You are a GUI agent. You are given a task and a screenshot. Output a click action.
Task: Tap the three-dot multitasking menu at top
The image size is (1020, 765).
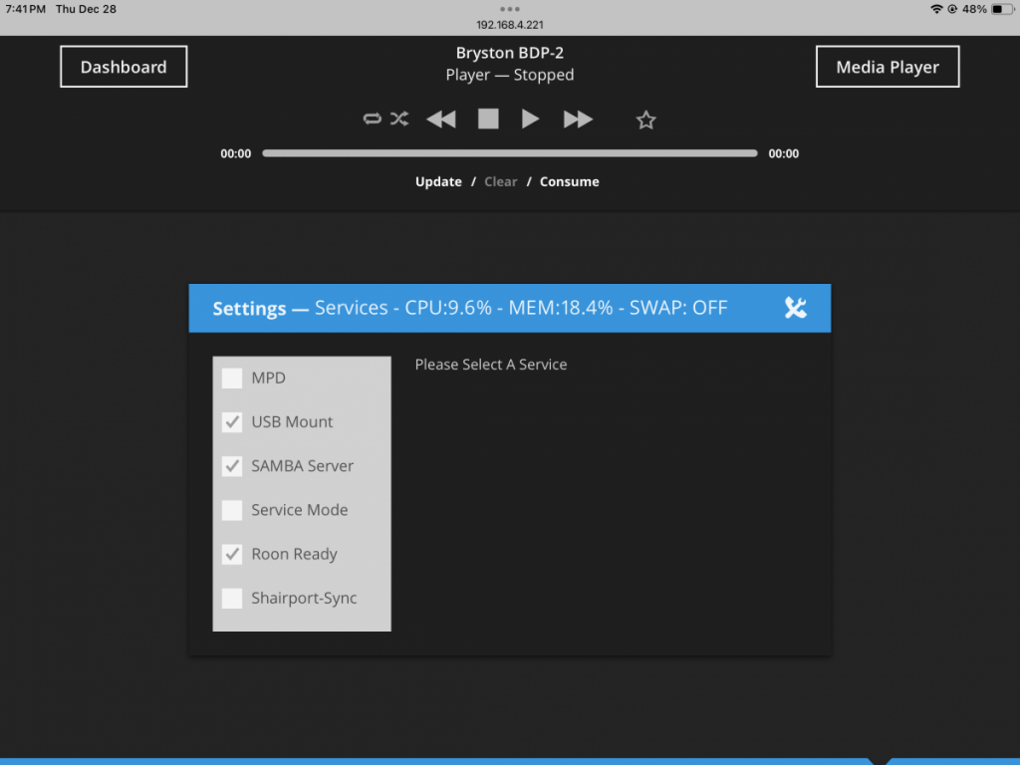pyautogui.click(x=510, y=9)
